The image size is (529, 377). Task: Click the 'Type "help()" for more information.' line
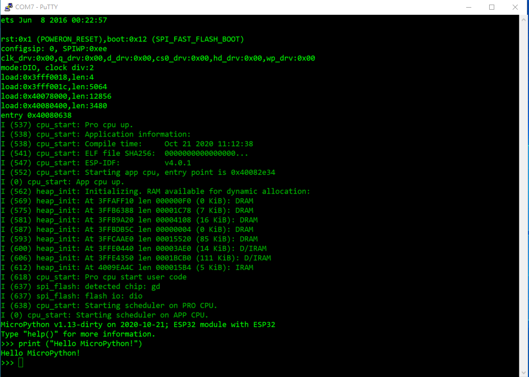[x=78, y=334]
